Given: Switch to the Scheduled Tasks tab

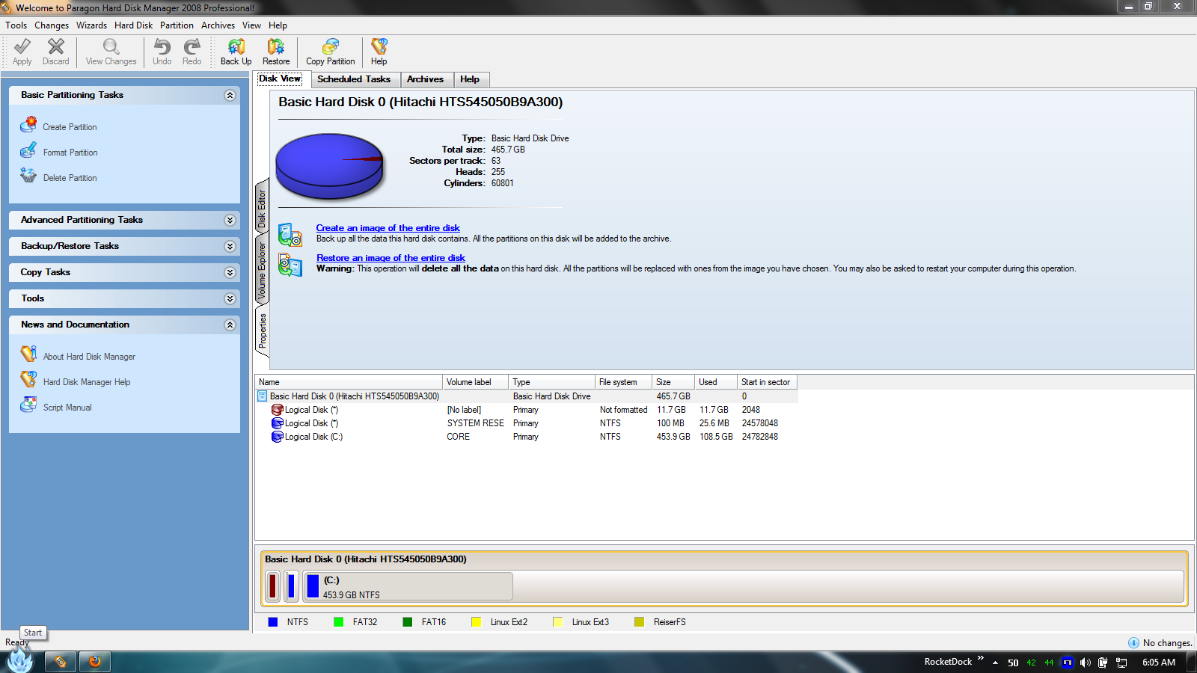Looking at the screenshot, I should coord(354,79).
